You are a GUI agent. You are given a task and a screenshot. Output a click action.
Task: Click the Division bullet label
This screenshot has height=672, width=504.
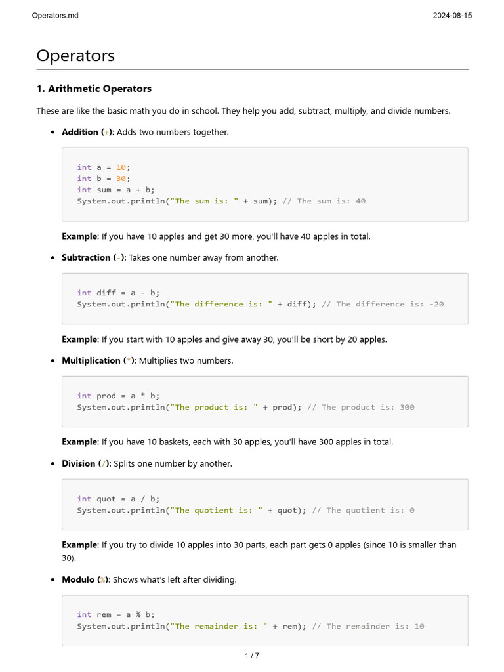86,463
